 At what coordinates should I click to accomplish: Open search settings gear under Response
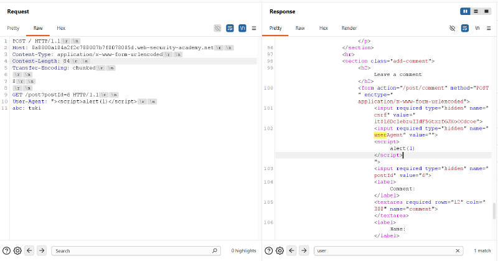click(x=280, y=251)
